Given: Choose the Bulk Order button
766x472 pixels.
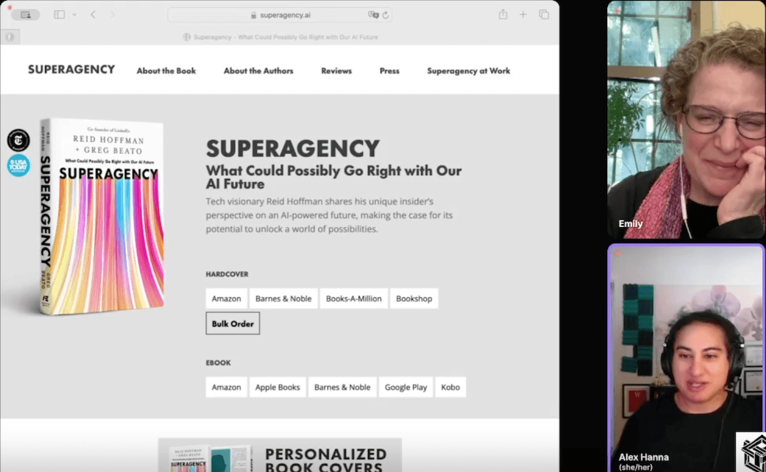Looking at the screenshot, I should [x=233, y=323].
